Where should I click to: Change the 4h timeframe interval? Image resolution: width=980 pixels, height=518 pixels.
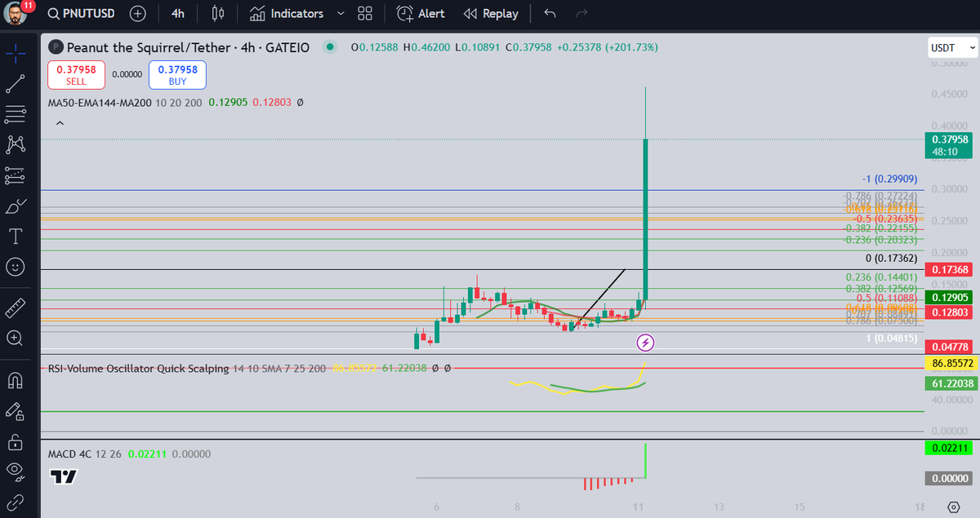[x=178, y=14]
